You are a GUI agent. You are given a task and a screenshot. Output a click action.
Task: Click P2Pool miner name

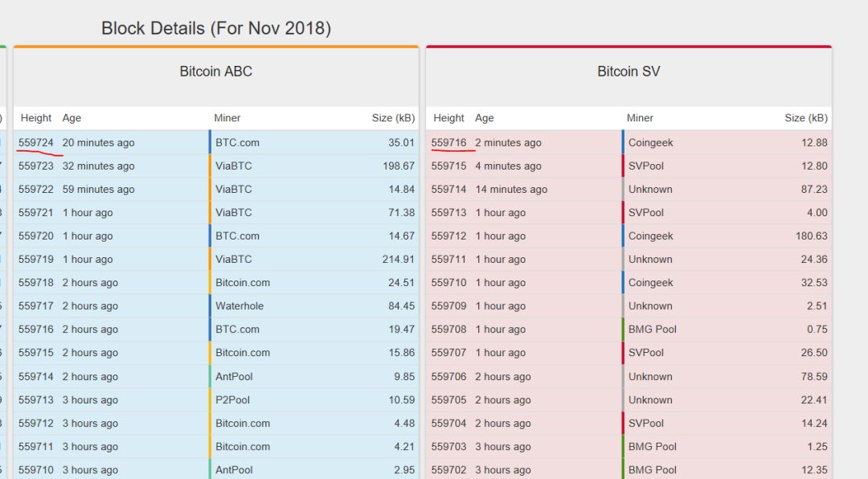click(232, 399)
